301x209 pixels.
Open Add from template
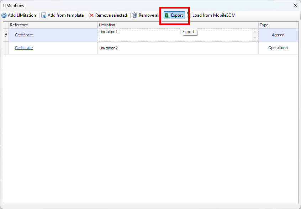point(63,15)
